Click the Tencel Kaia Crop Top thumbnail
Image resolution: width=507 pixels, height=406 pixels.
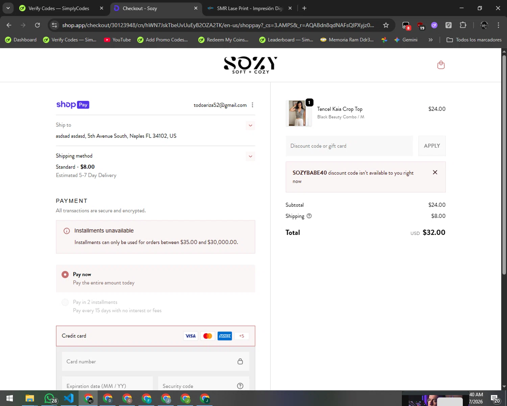tap(298, 113)
